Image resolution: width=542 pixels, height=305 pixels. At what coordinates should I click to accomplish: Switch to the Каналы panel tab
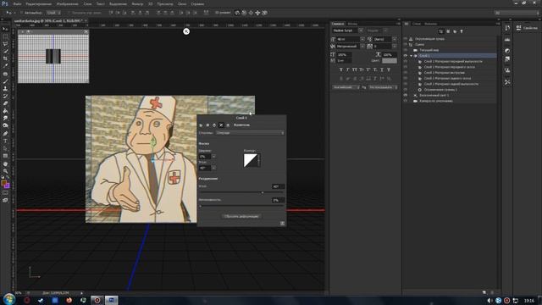click(x=431, y=24)
